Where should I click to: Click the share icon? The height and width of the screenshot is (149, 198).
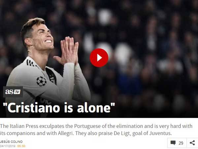192,143
